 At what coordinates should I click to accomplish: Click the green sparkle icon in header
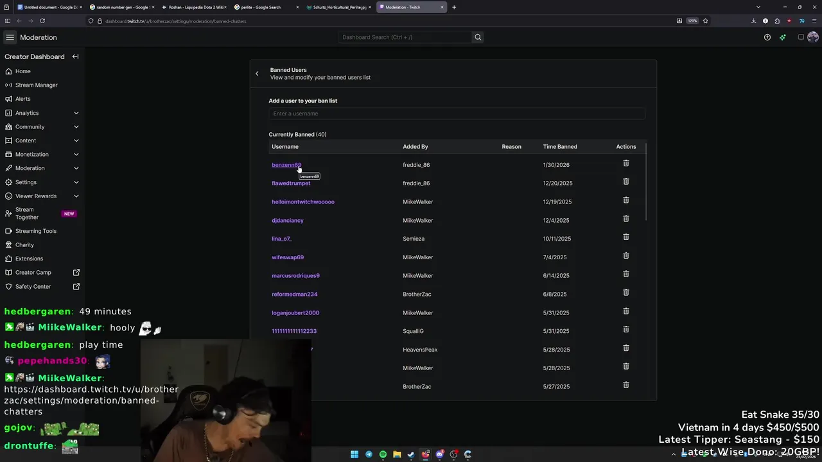click(x=782, y=37)
